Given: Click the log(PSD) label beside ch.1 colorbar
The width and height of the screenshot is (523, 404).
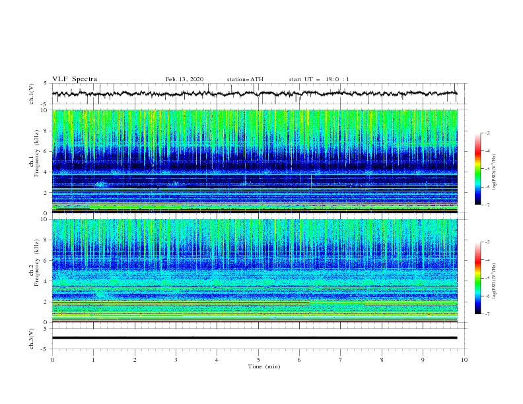Looking at the screenshot, I should (495, 172).
